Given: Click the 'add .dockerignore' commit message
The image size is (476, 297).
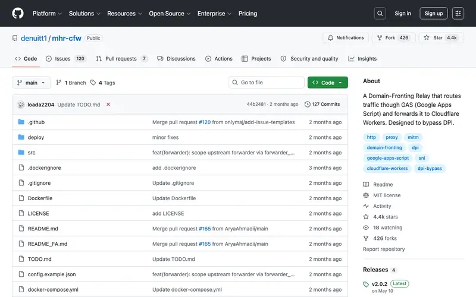Looking at the screenshot, I should (x=174, y=168).
